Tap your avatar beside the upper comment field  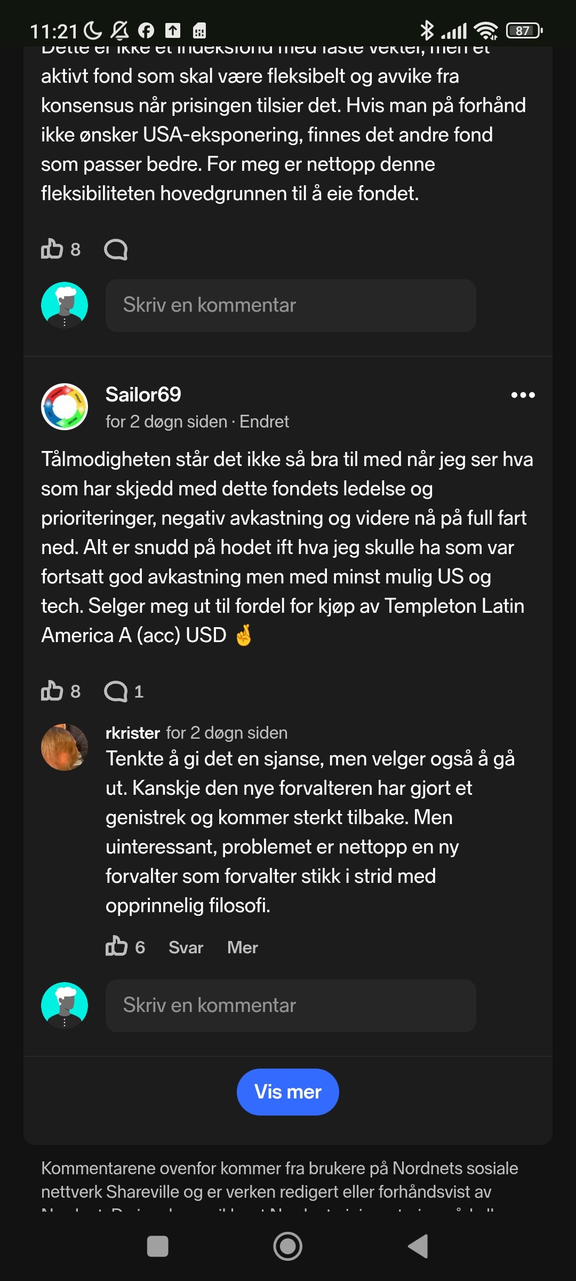[65, 305]
